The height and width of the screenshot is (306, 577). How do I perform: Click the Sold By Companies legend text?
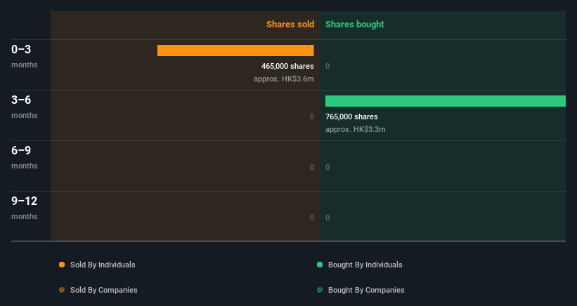(104, 290)
